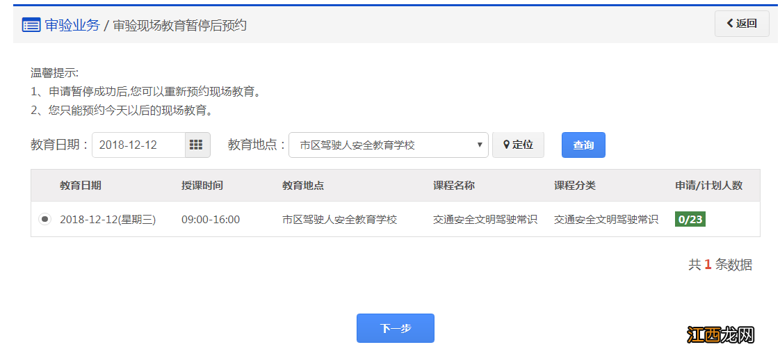Image resolution: width=780 pixels, height=356 pixels.
Task: Click tip line 1 about 申请暂停成功后
Action: 146,92
